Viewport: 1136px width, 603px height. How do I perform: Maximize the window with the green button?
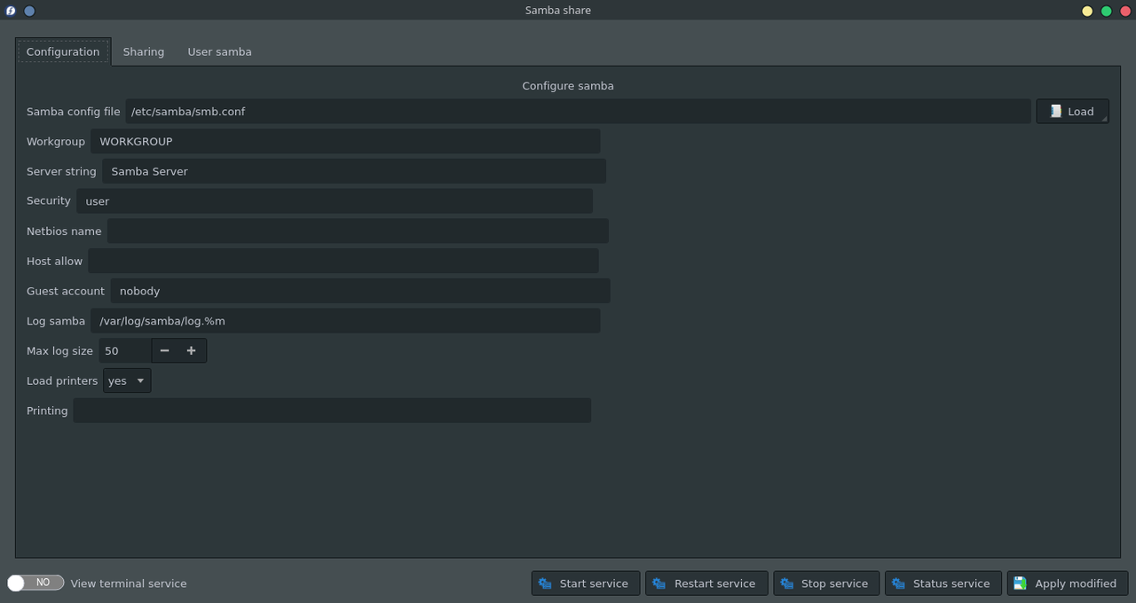click(1106, 11)
